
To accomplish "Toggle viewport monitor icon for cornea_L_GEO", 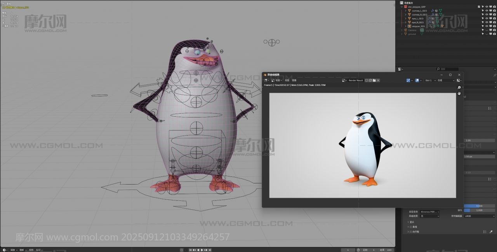I will [490, 11].
